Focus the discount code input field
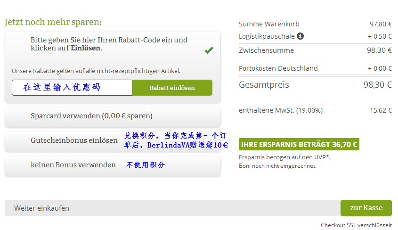This screenshot has height=230, width=398. 72,88
